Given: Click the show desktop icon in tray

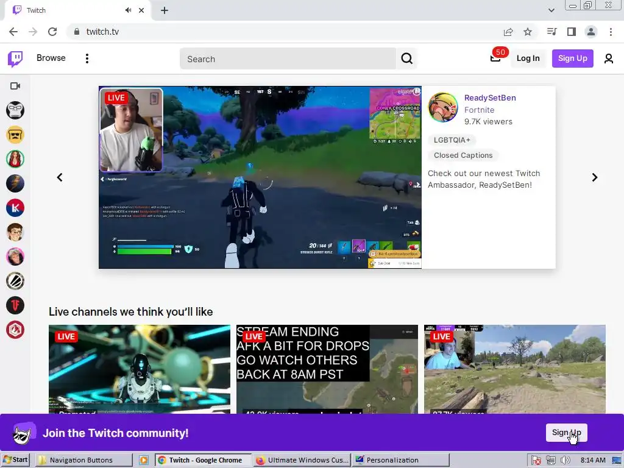Looking at the screenshot, I should point(617,461).
